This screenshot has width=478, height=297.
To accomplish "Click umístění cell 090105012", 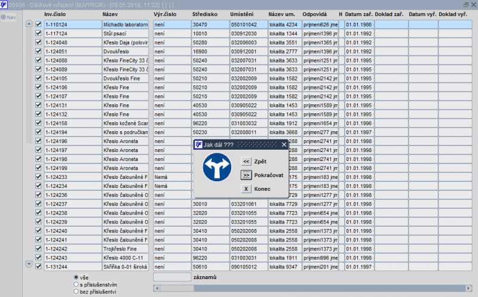I will pos(249,267).
